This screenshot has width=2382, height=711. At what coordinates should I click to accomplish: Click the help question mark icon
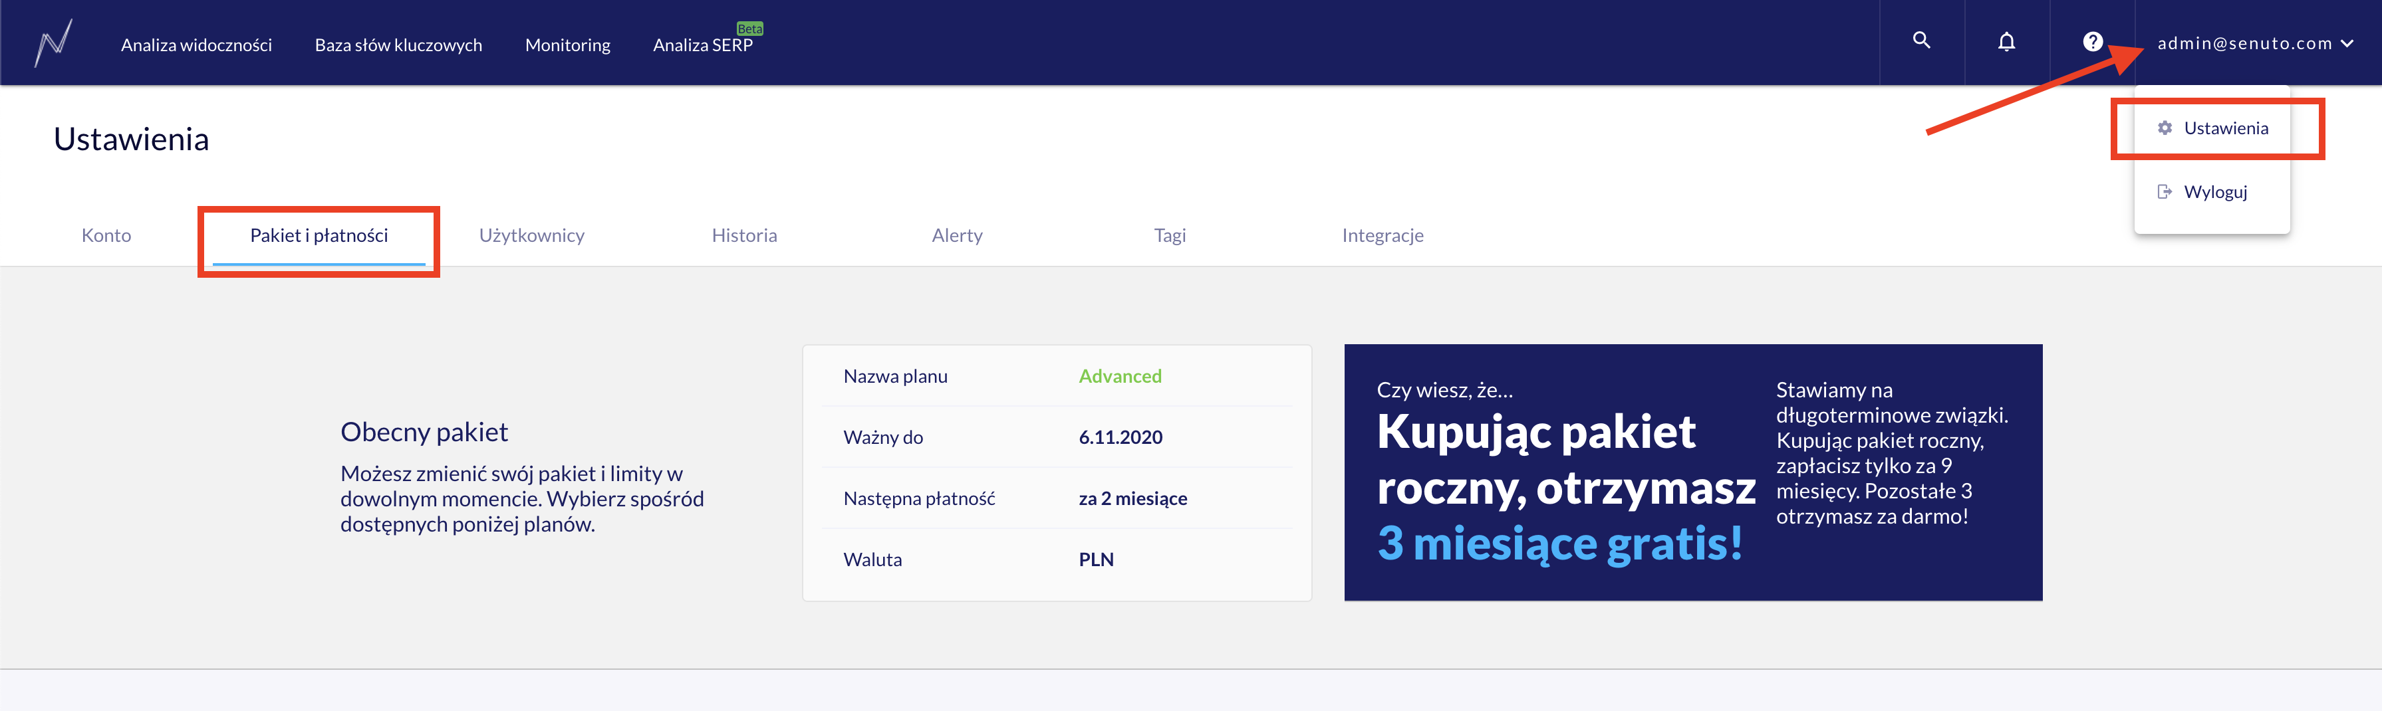(x=2093, y=42)
